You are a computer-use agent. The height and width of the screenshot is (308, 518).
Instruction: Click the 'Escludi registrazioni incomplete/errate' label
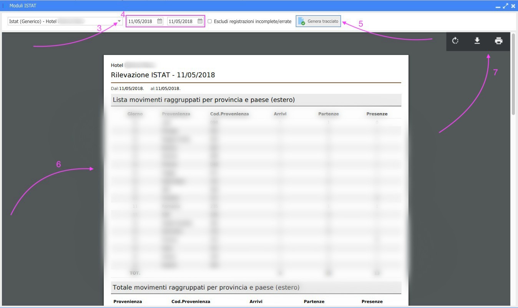click(x=252, y=22)
